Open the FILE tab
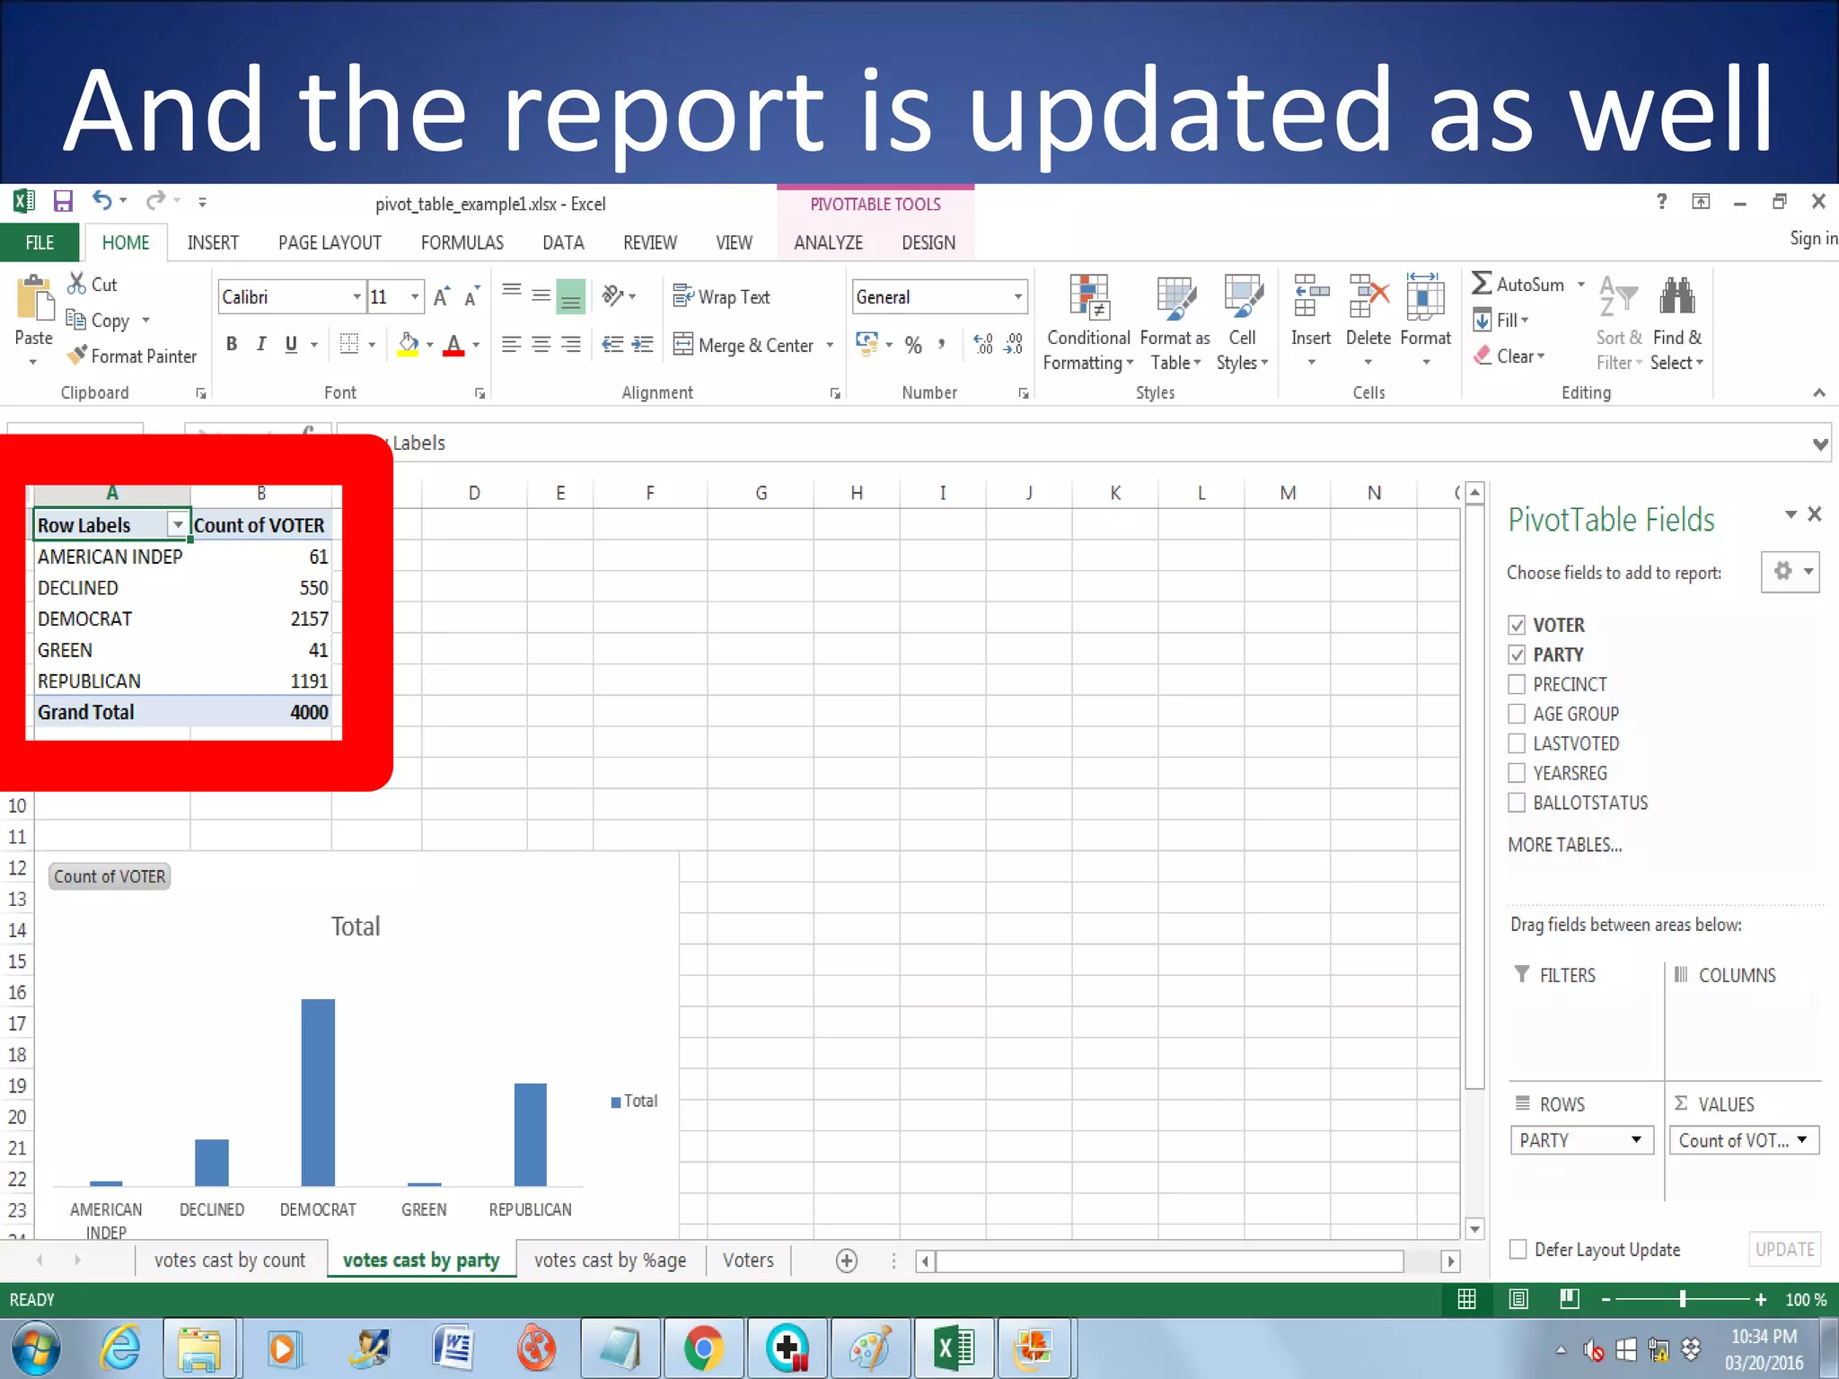The height and width of the screenshot is (1379, 1839). point(40,242)
